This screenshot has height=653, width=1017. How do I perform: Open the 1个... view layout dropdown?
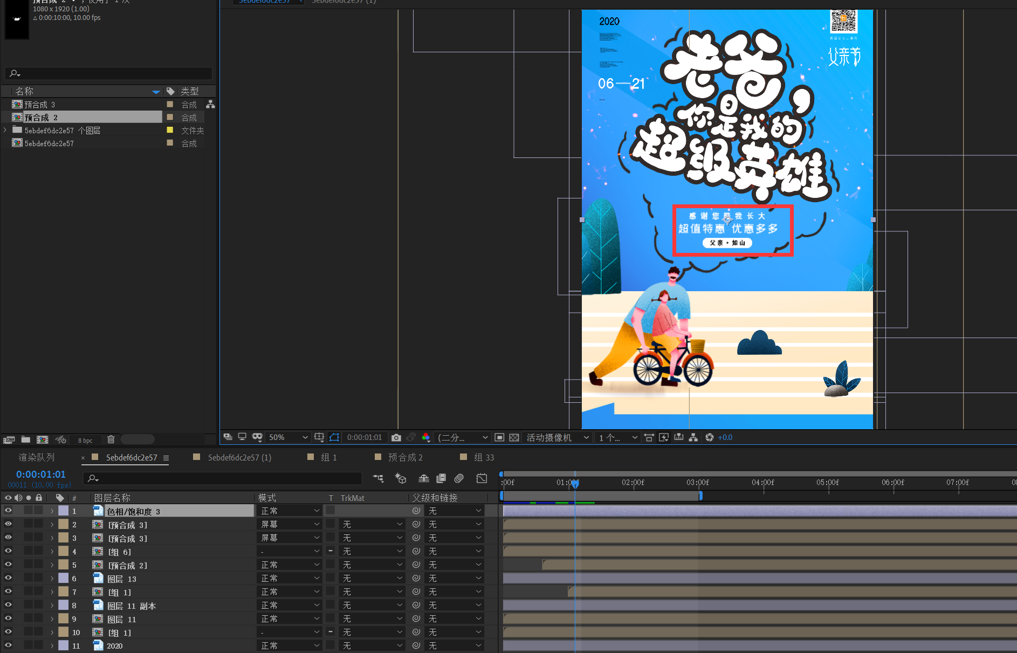618,437
